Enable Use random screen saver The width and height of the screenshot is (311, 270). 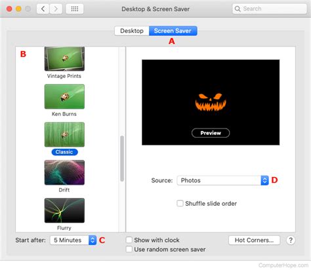pos(129,249)
